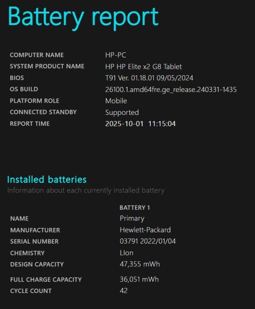Click the 36,051 mWh full charge capacity
The image size is (255, 309).
139,279
